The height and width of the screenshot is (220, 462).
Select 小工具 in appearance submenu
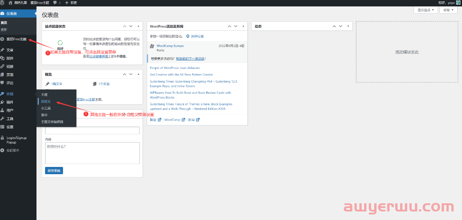point(46,108)
